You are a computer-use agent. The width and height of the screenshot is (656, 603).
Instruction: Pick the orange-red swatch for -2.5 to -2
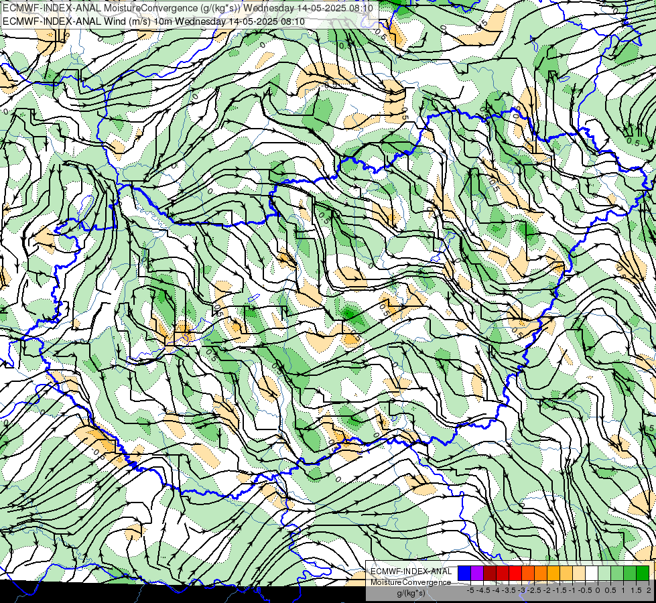point(528,574)
